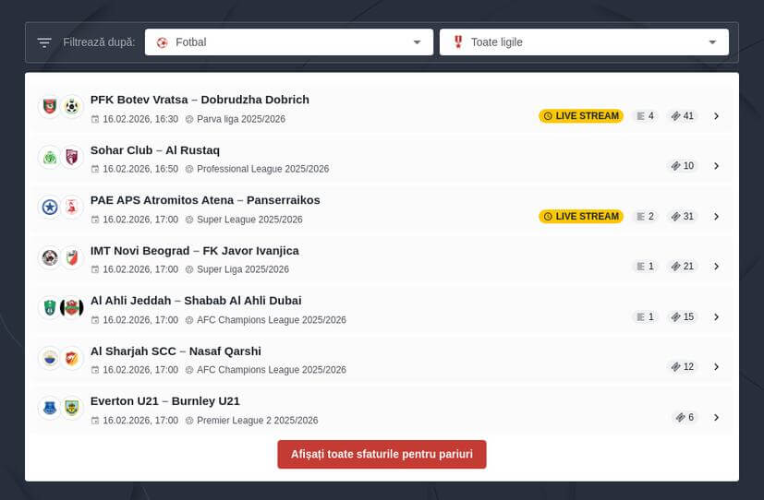Image resolution: width=764 pixels, height=500 pixels.
Task: Click the 12 tips badge on Al Sharjah row
Action: (683, 367)
